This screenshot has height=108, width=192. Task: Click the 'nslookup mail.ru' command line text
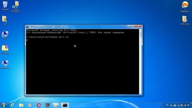57,37
